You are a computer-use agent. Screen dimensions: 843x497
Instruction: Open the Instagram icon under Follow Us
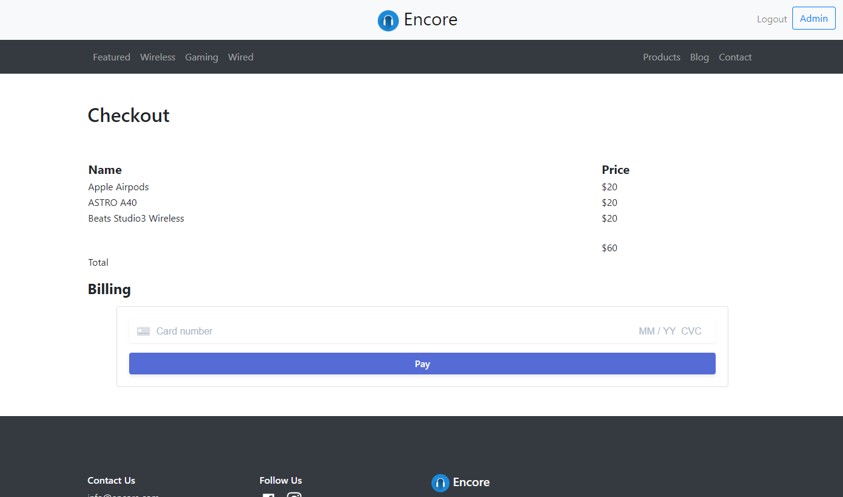click(294, 495)
